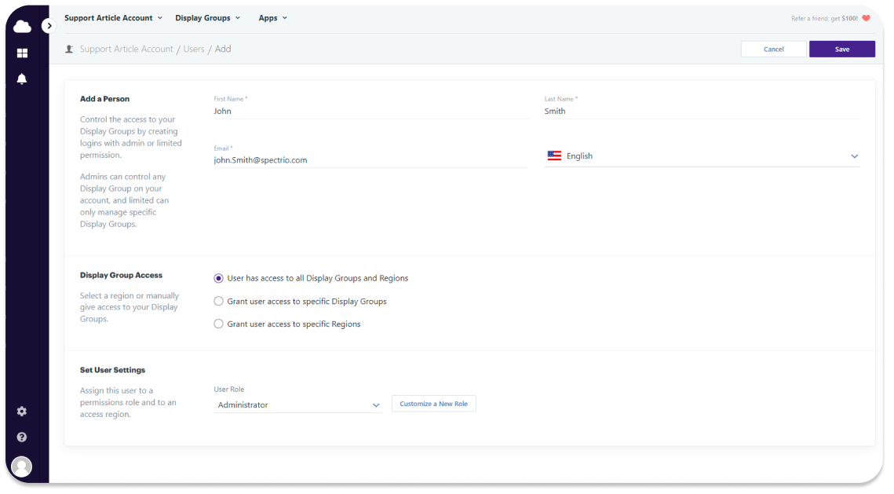
Task: Click the First Name field with John
Action: point(371,112)
